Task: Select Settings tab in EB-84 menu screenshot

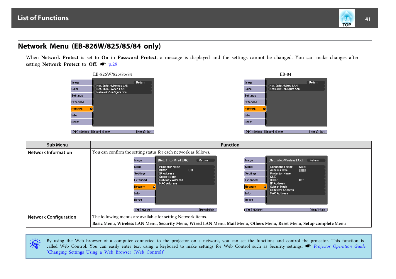Action: coord(255,96)
